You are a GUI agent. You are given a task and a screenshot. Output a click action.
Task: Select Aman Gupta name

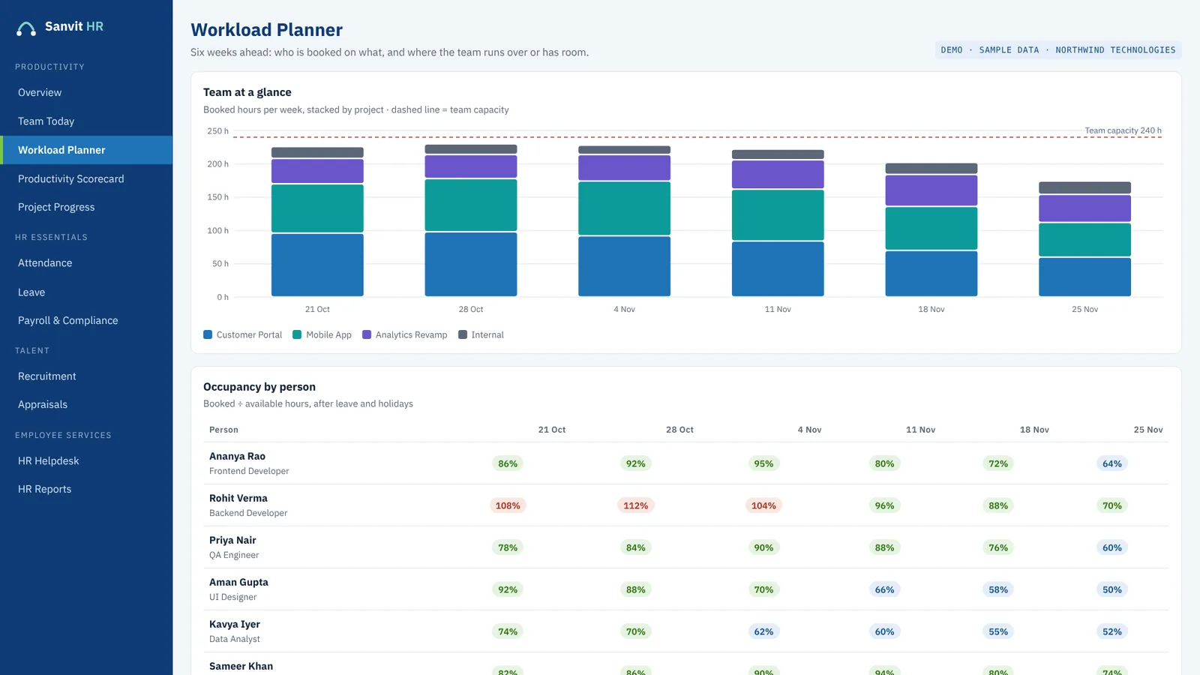(x=238, y=582)
